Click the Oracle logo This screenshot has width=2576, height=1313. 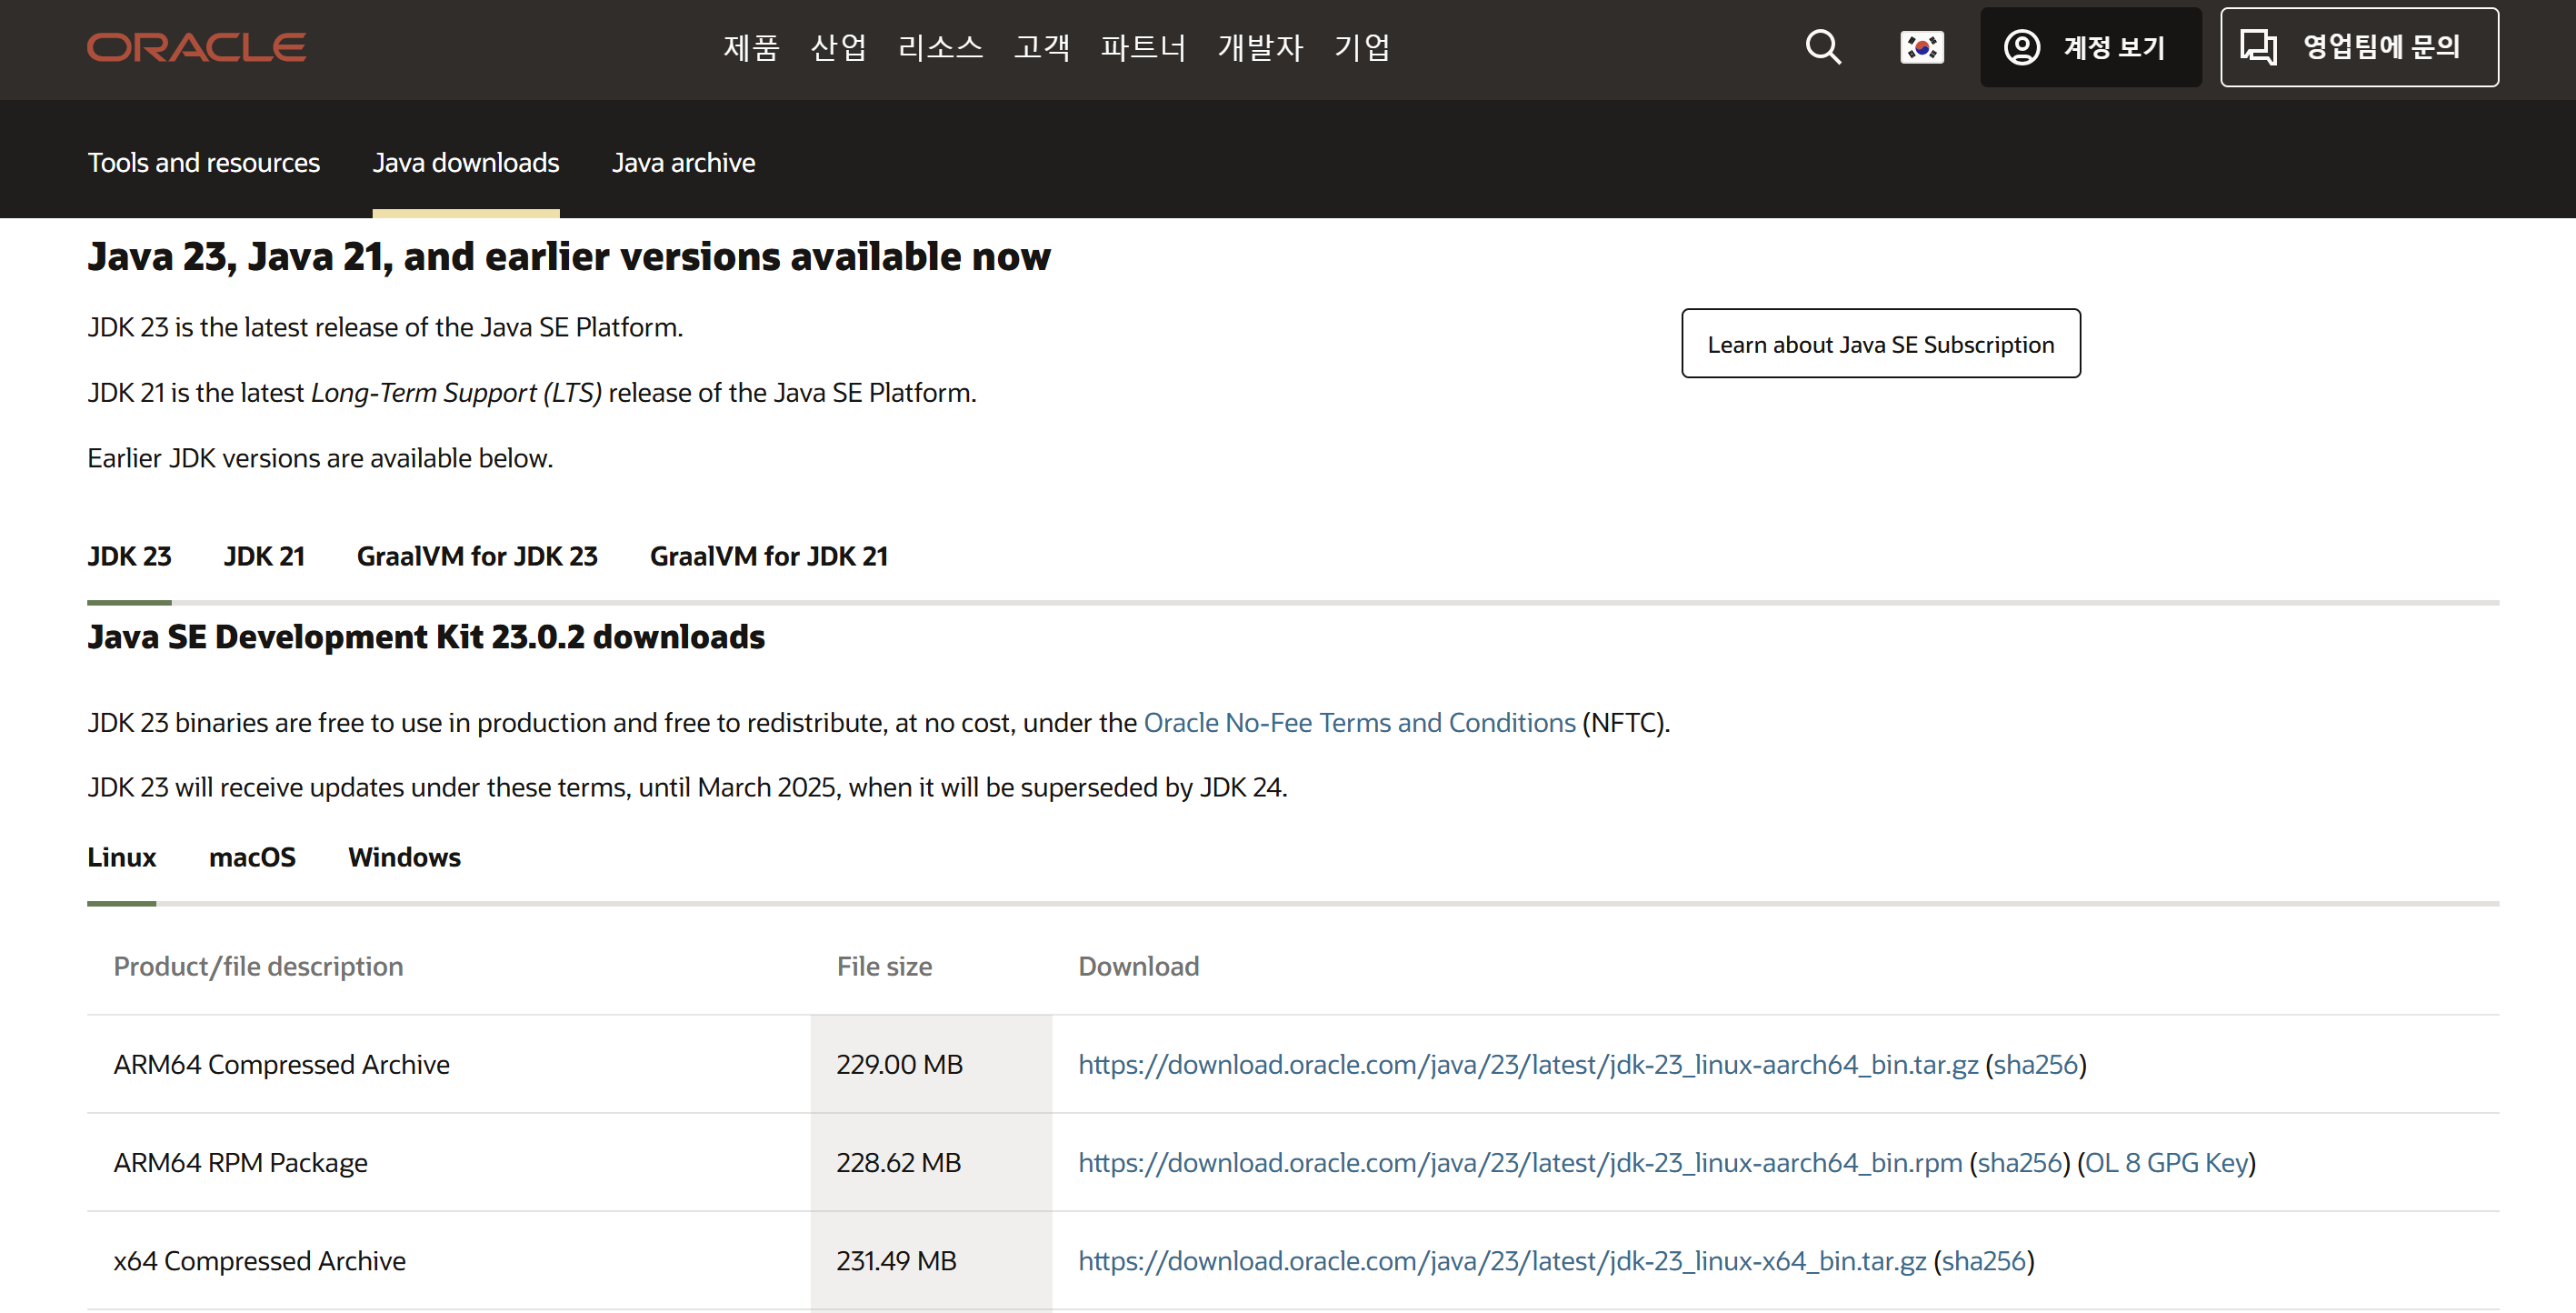coord(196,47)
